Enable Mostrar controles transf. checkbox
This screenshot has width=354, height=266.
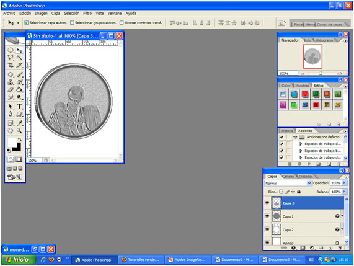[122, 22]
